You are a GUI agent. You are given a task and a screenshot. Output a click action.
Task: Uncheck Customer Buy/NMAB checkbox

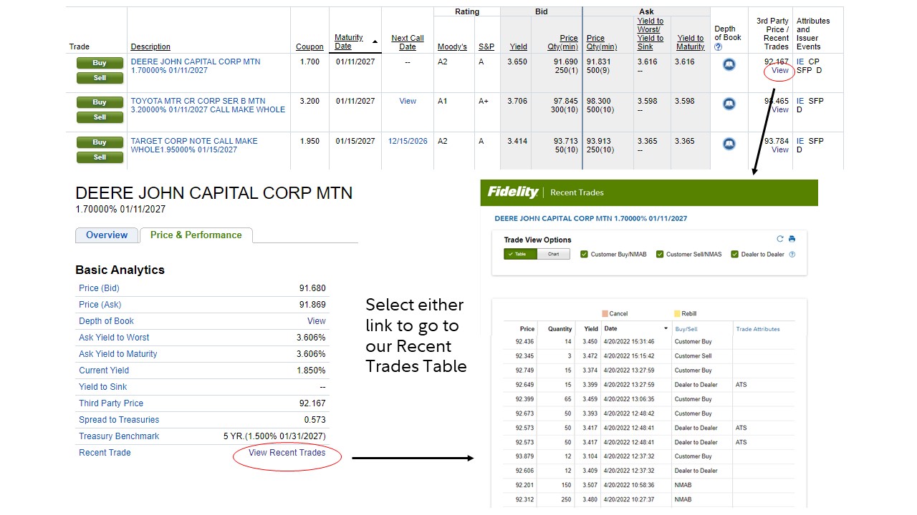[584, 254]
